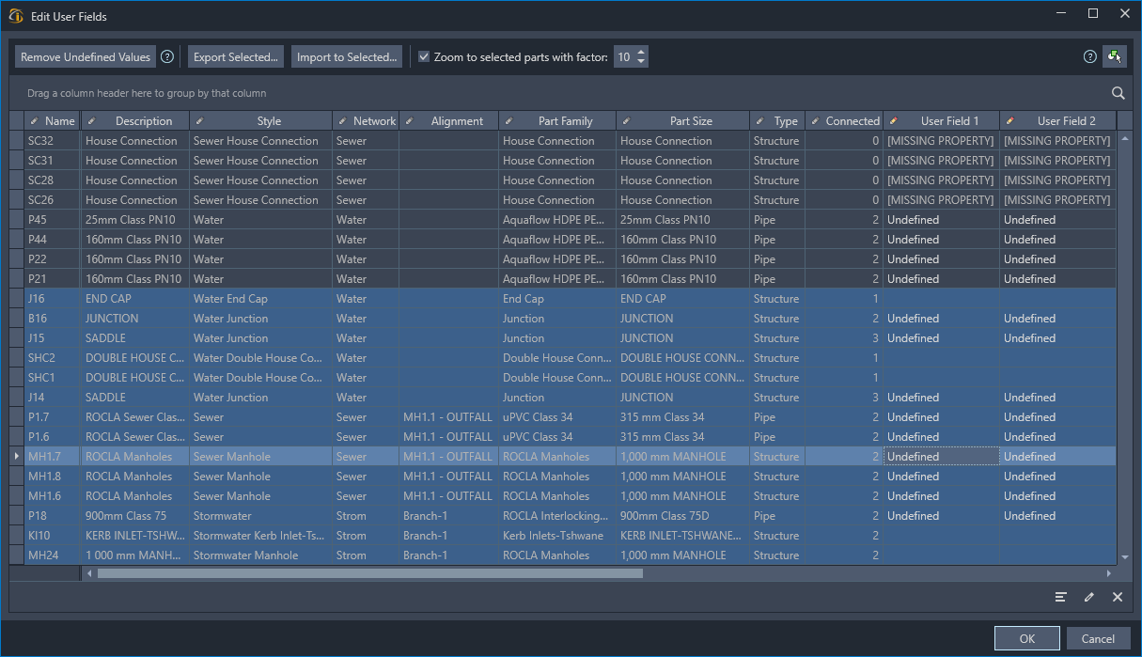Viewport: 1142px width, 657px height.
Task: Click Export Selected button
Action: (236, 57)
